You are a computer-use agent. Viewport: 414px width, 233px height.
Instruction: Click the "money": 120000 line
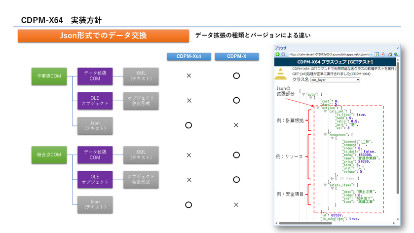356,155
